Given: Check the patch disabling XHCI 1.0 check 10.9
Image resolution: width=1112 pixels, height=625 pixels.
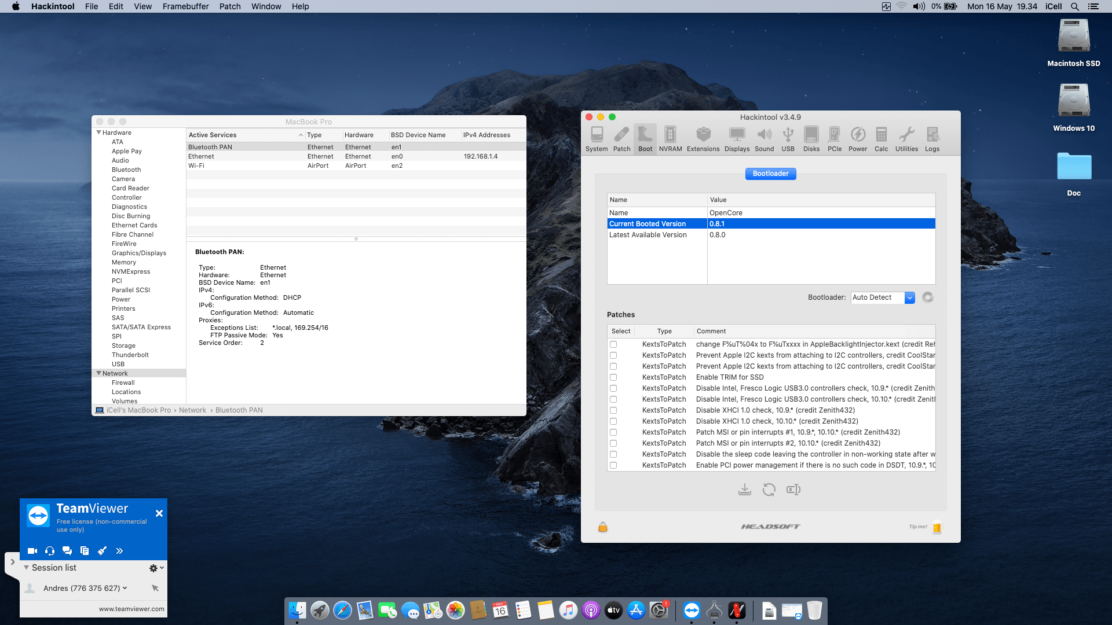Looking at the screenshot, I should click(x=613, y=410).
